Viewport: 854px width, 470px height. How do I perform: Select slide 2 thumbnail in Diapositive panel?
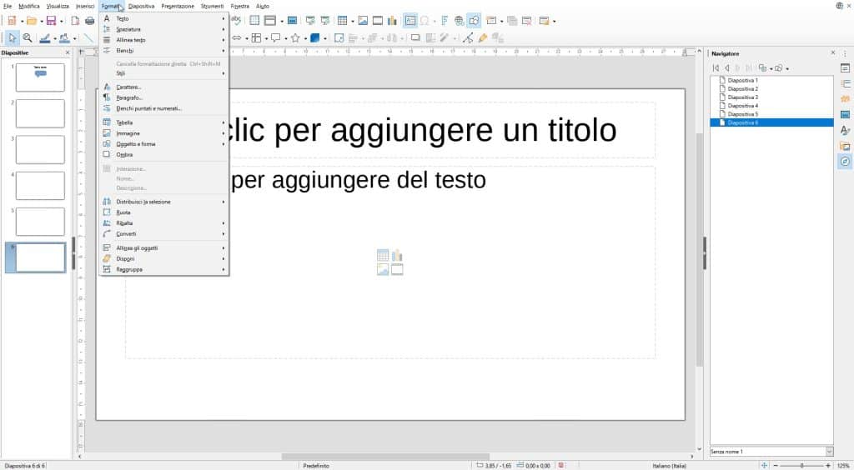click(x=40, y=113)
